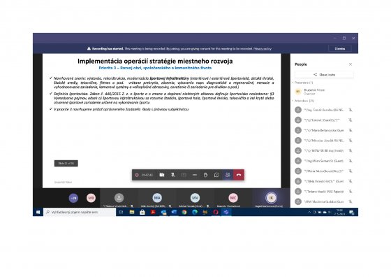Click the MA participant tile

(157, 198)
